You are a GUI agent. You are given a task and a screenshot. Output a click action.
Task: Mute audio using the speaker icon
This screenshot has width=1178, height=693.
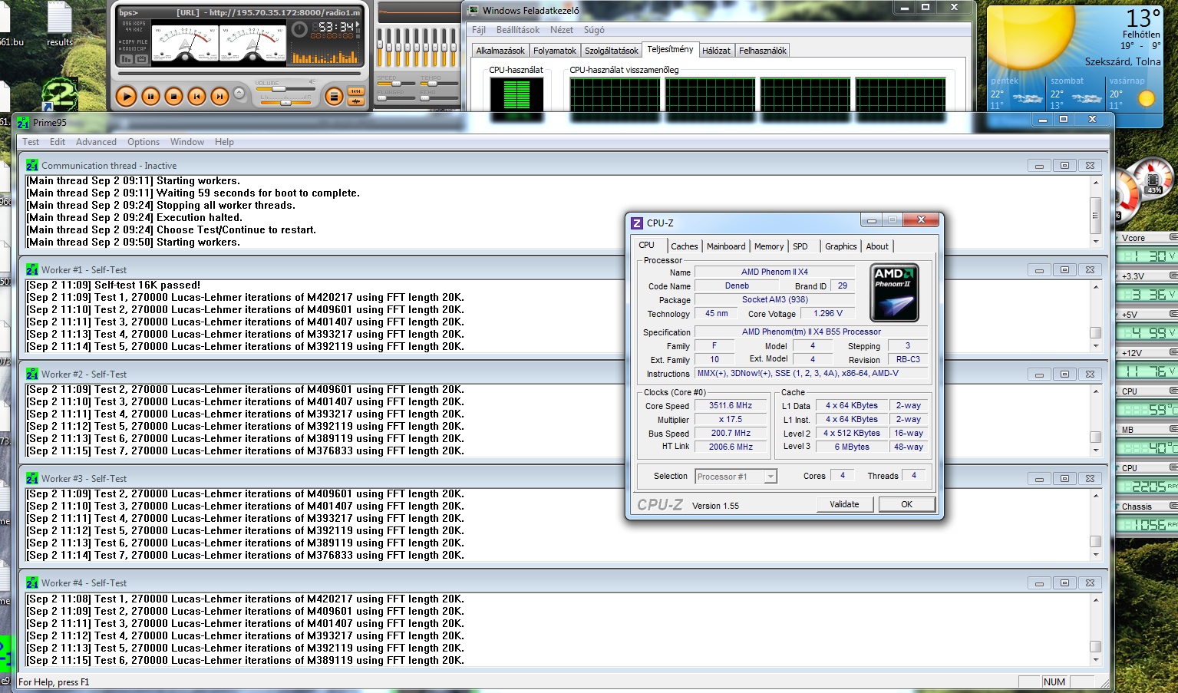coord(312,81)
